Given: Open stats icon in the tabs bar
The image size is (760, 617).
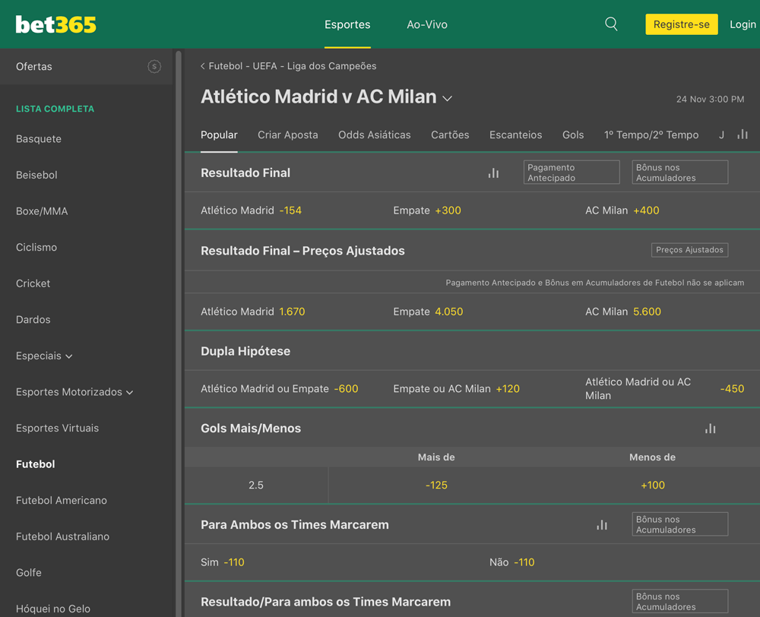Looking at the screenshot, I should tap(743, 134).
